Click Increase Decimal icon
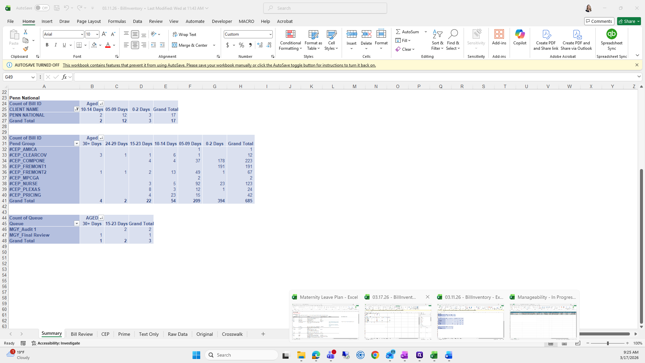 [x=260, y=45]
